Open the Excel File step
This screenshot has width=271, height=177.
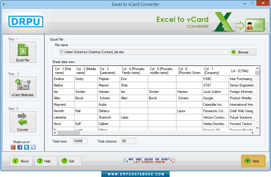click(x=23, y=52)
